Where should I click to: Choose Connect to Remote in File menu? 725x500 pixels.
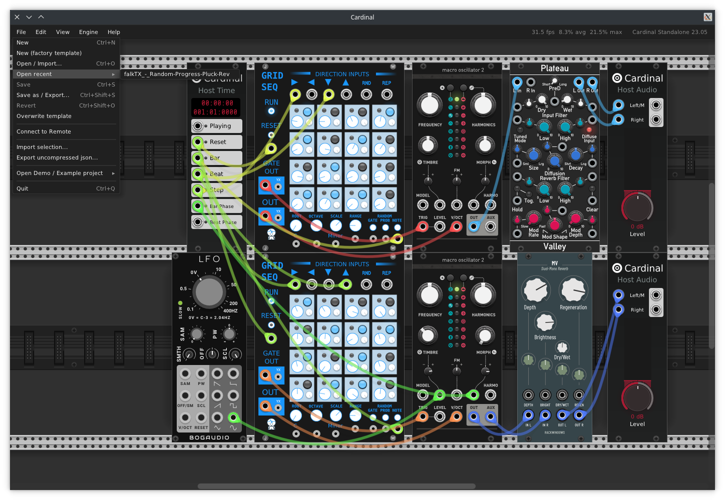[x=66, y=131]
